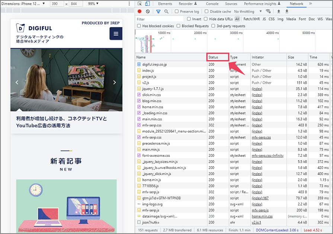The width and height of the screenshot is (333, 234).
Task: Click the export HAR download icon
Action: pos(286,11)
